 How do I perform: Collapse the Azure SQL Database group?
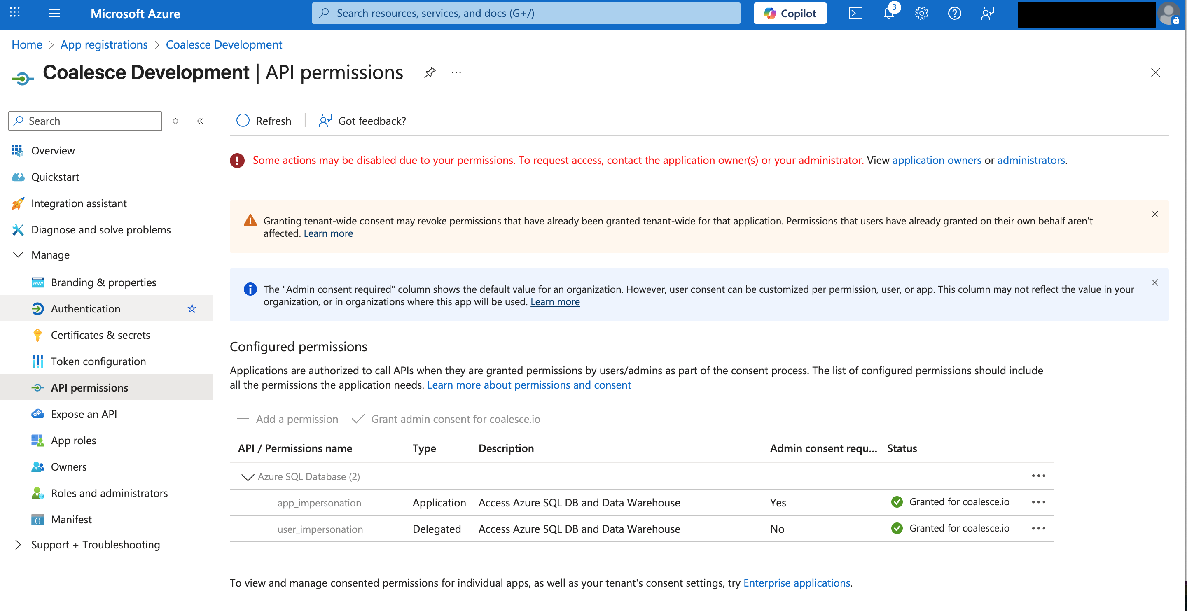pyautogui.click(x=248, y=476)
